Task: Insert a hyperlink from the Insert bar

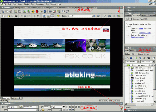Action: (x=3, y=11)
